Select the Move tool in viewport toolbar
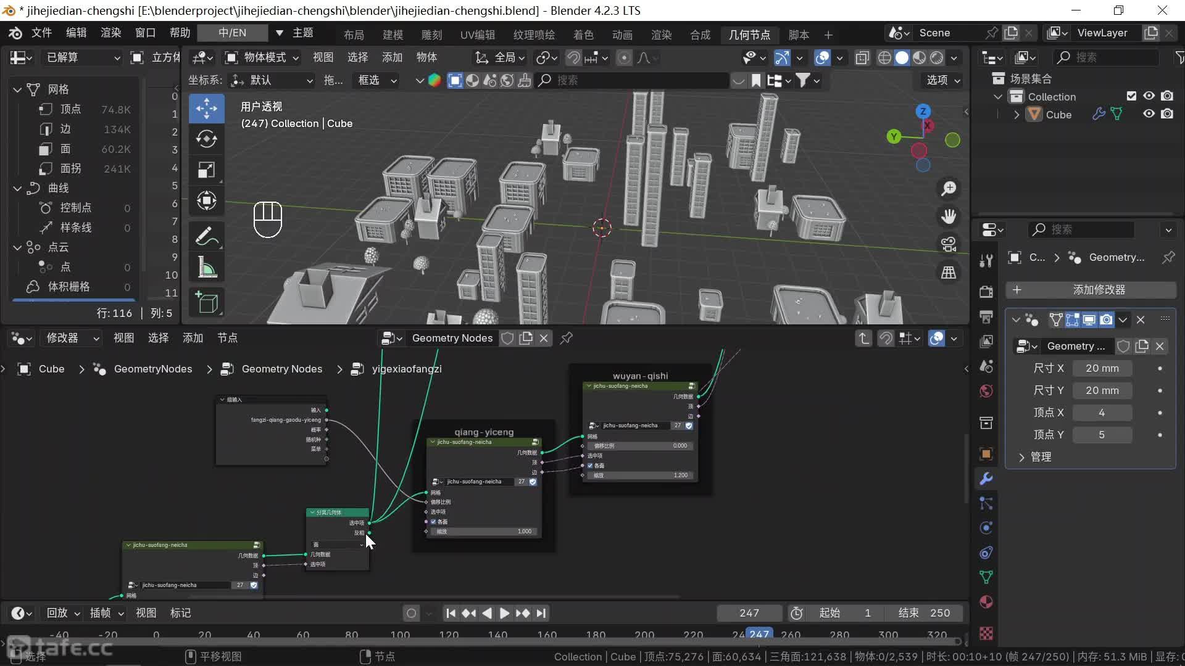The image size is (1185, 666). 206,109
